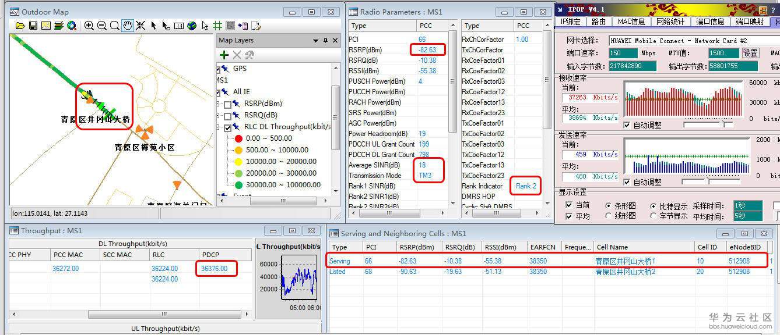Sort by Cell Name column header
The height and width of the screenshot is (335, 780).
[644, 247]
